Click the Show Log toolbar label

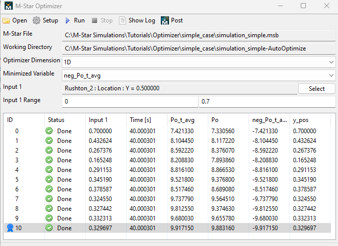pos(142,20)
